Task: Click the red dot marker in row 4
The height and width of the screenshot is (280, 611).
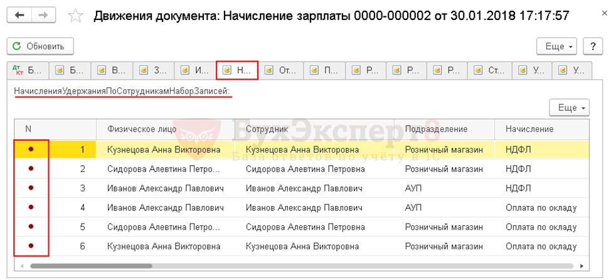Action: [x=31, y=207]
